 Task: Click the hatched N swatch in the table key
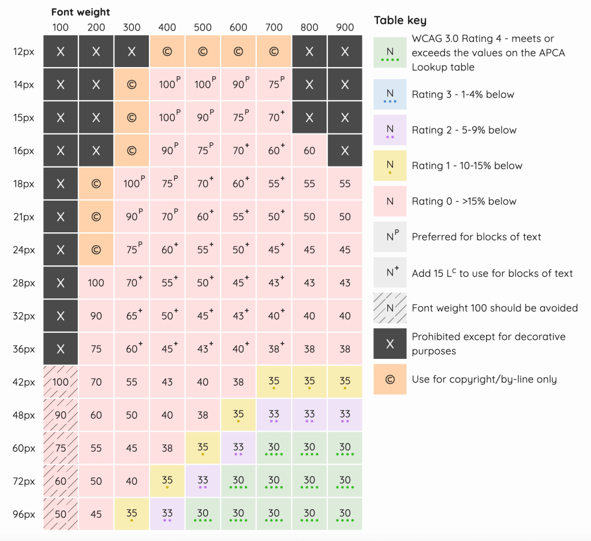390,308
